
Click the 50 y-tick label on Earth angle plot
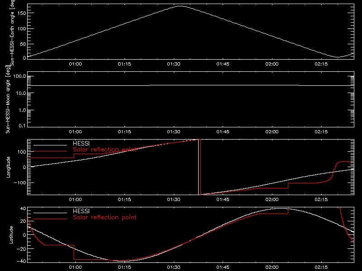click(x=23, y=44)
